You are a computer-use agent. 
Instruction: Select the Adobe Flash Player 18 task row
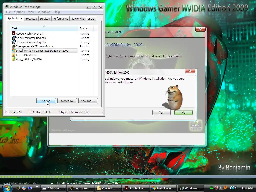coord(45,34)
